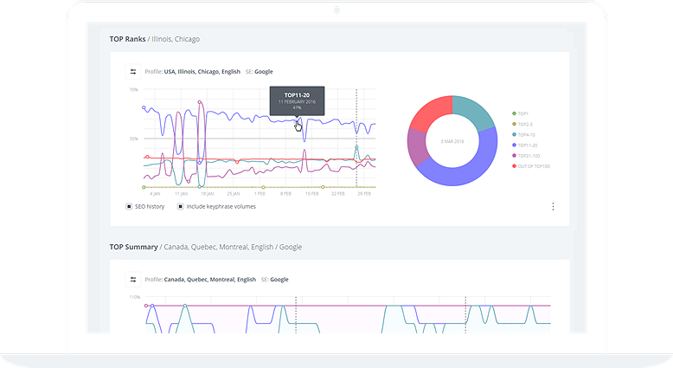
Task: Click the 18 JAN x-axis date label
Action: [208, 194]
